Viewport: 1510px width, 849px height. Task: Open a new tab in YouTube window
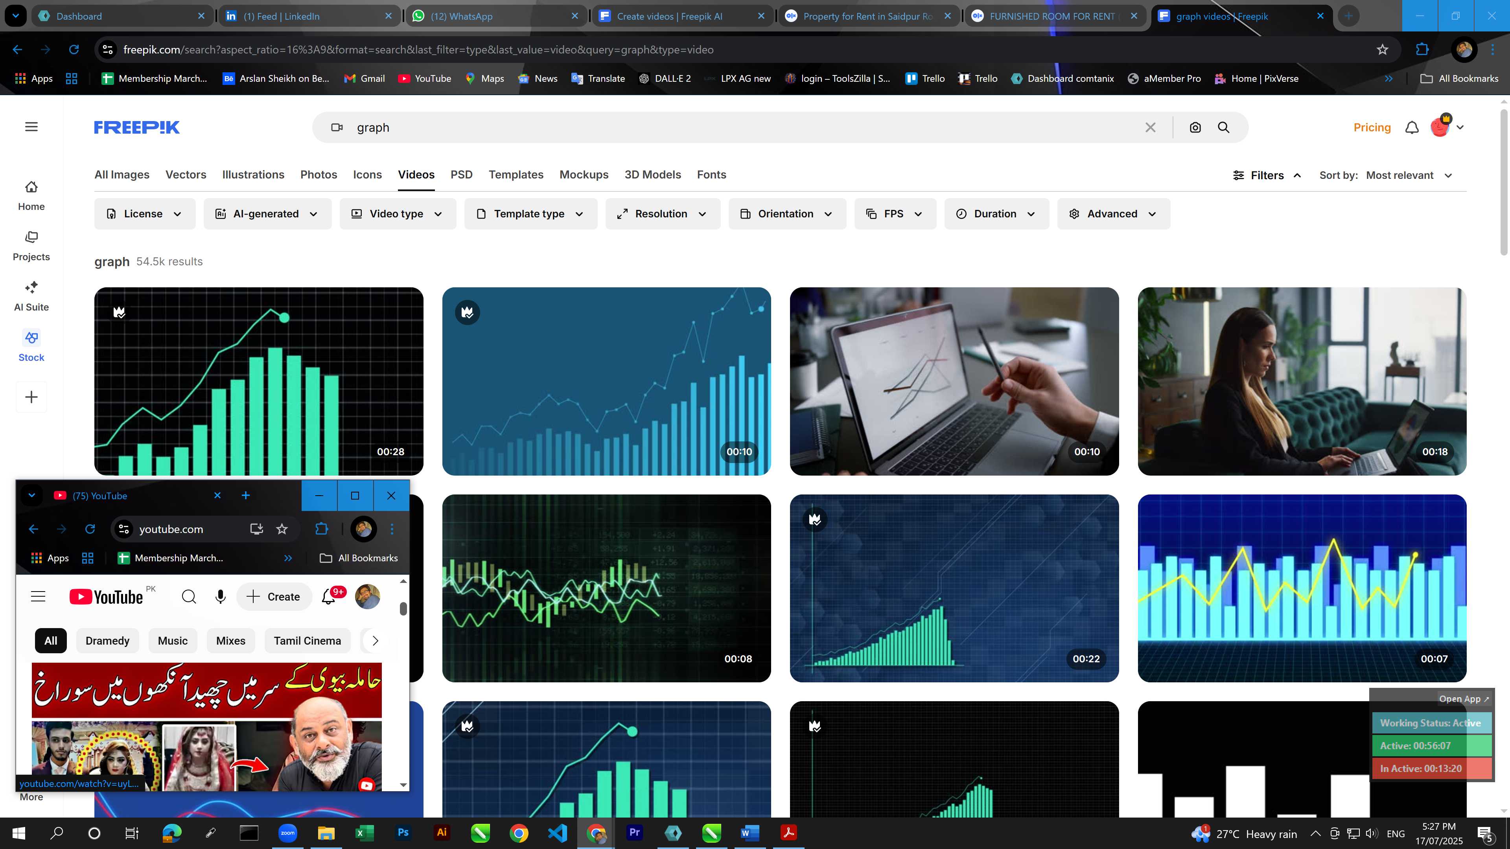[x=246, y=496]
